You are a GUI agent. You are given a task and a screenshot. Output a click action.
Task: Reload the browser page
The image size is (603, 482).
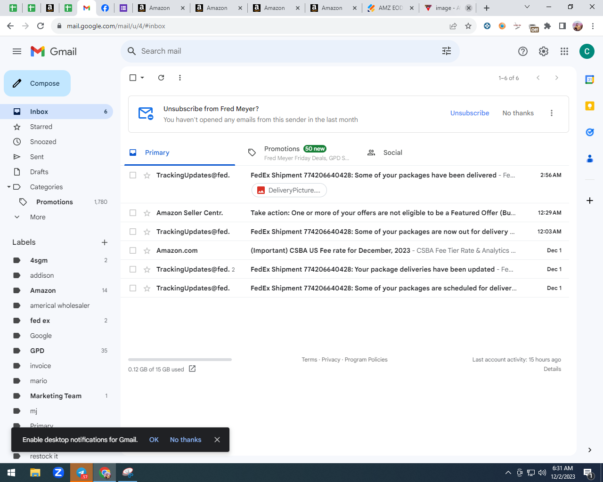41,26
